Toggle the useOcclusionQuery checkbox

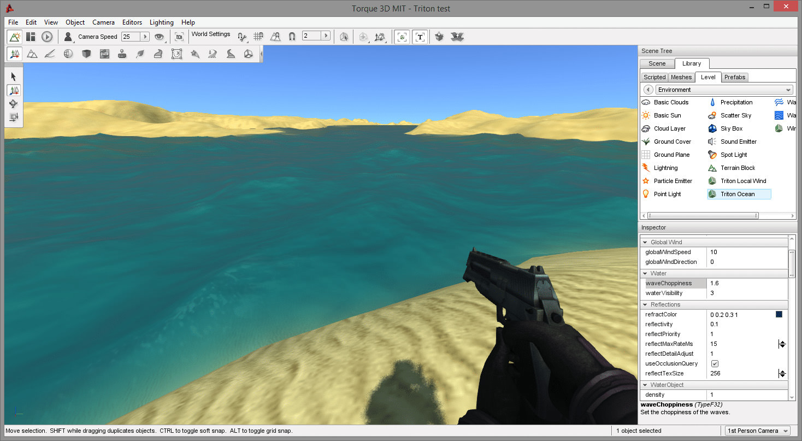point(715,364)
